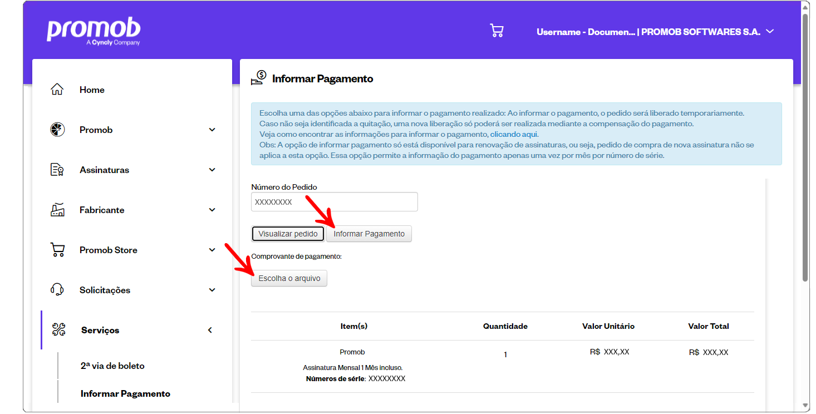Collapse the Serviços menu chevron
Screen dimensions: 816x414
(x=210, y=330)
